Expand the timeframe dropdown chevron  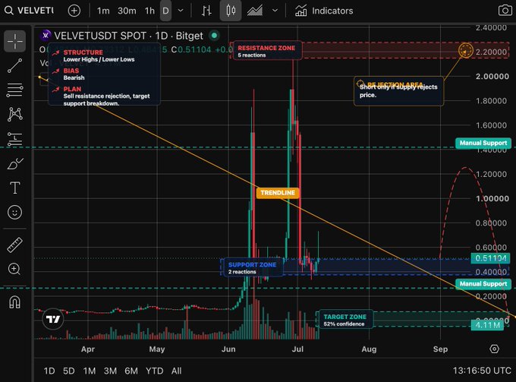[x=181, y=11]
